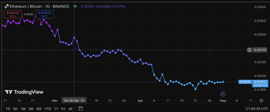Open the go-to-date calendar icon
Viewport: 270px width, 112px height.
click(x=81, y=109)
